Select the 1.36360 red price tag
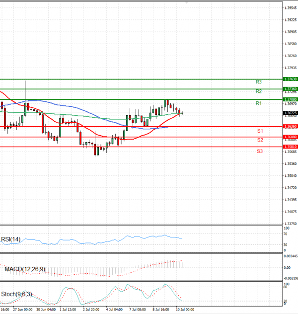298x314 pixels. tap(291, 126)
